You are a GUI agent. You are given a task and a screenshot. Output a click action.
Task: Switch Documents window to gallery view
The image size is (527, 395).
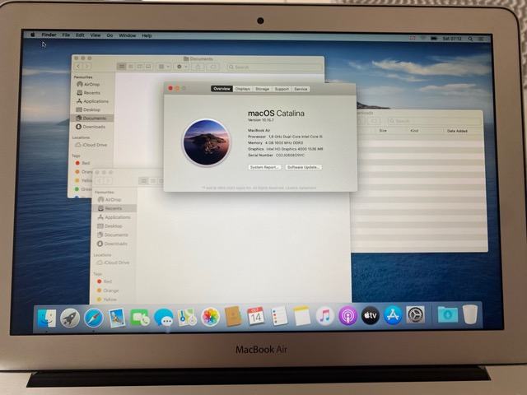[x=148, y=67]
